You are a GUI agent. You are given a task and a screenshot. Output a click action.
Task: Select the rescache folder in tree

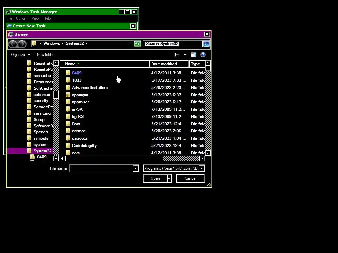[x=42, y=75]
